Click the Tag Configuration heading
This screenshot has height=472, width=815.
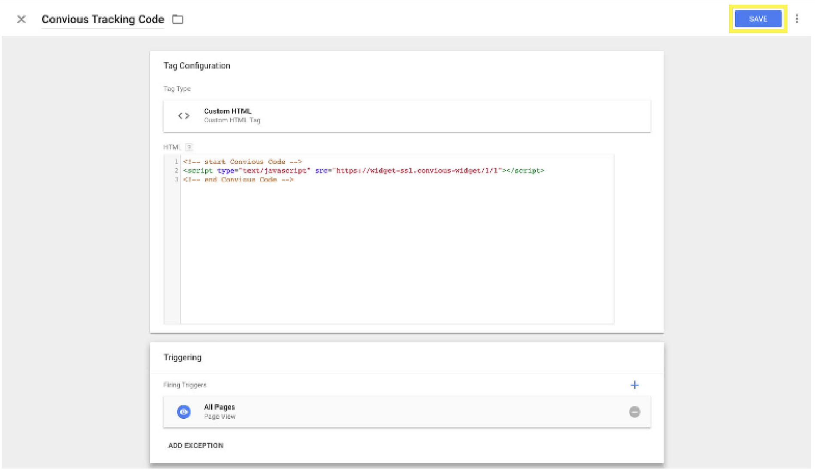coord(197,66)
